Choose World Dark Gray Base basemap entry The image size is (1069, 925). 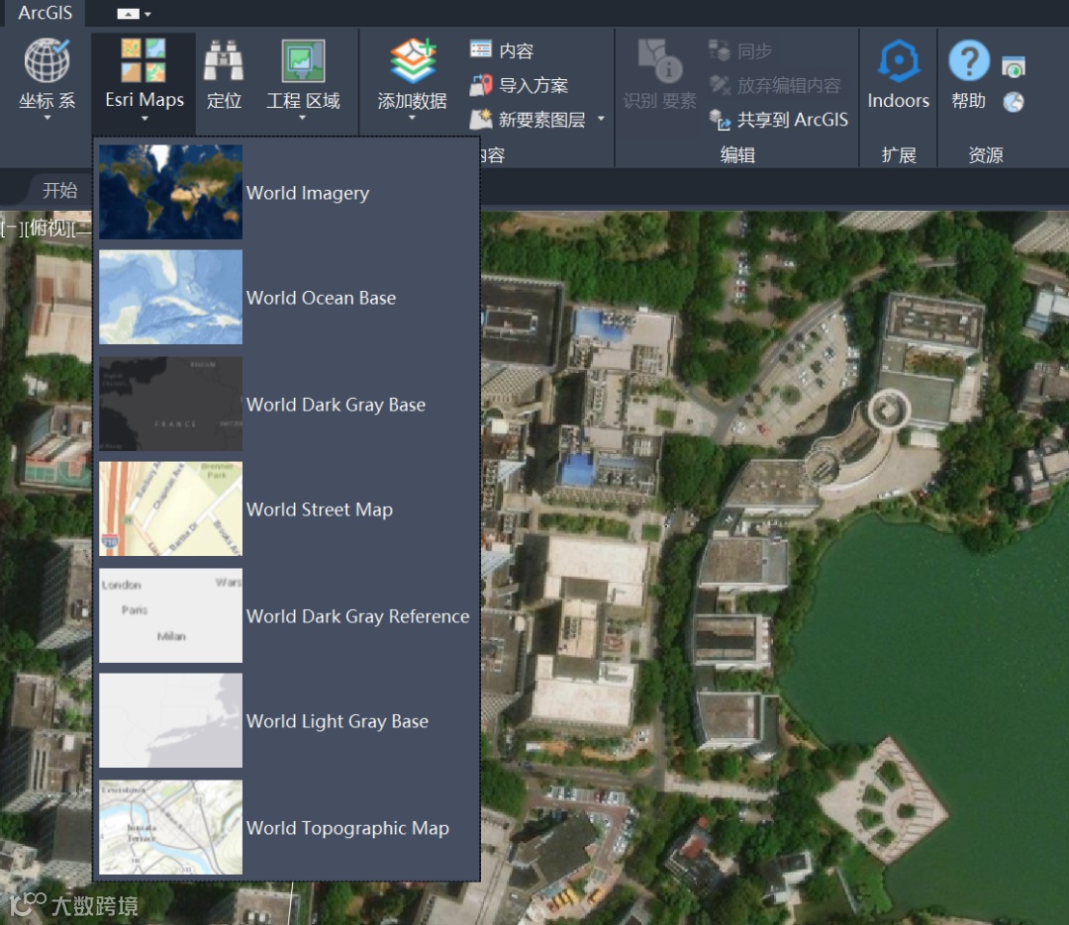286,404
